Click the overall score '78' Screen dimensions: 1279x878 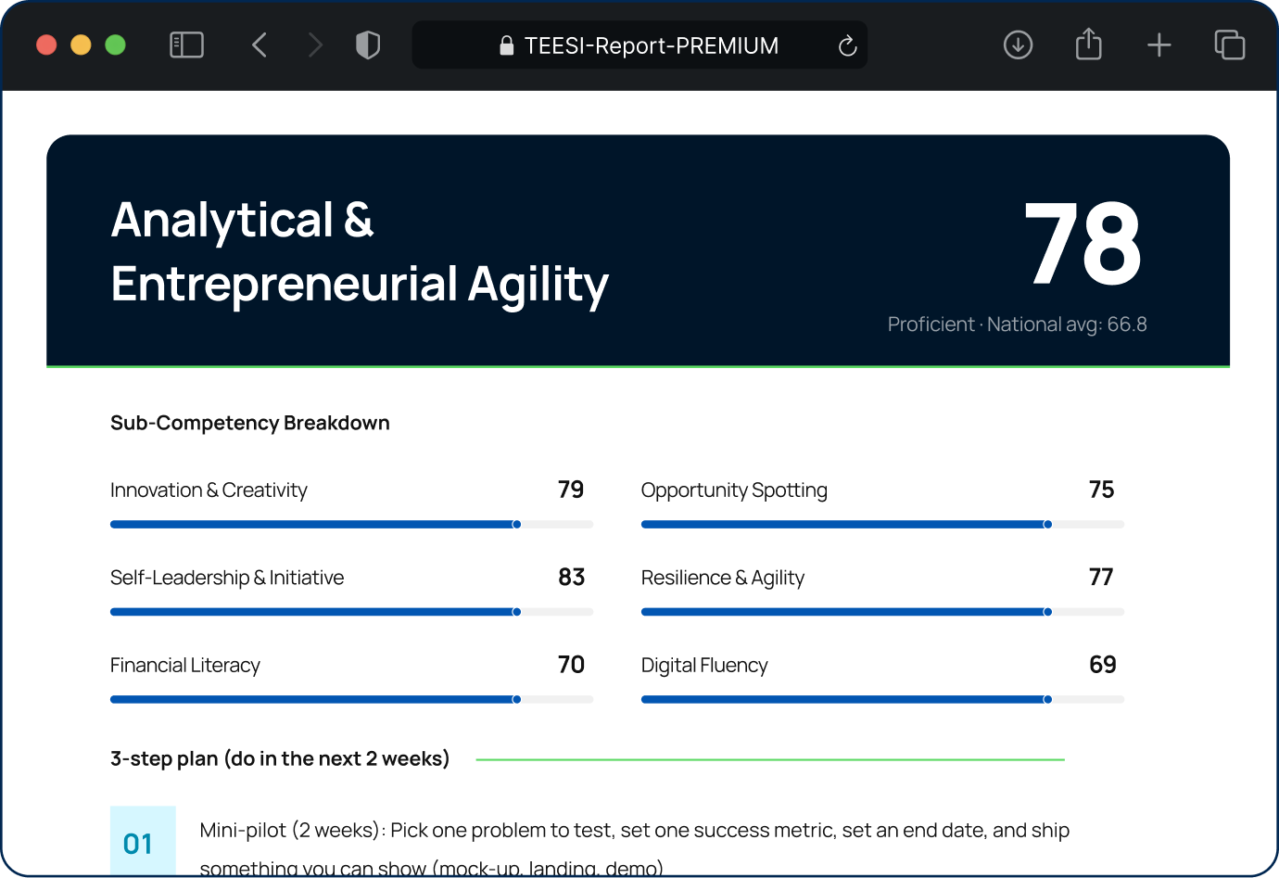(1083, 245)
